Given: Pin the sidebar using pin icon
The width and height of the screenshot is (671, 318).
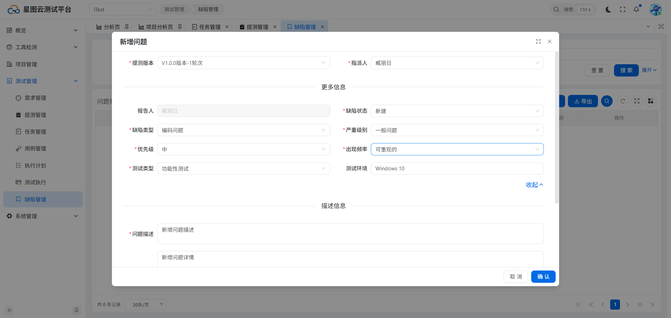Looking at the screenshot, I should coord(76,310).
